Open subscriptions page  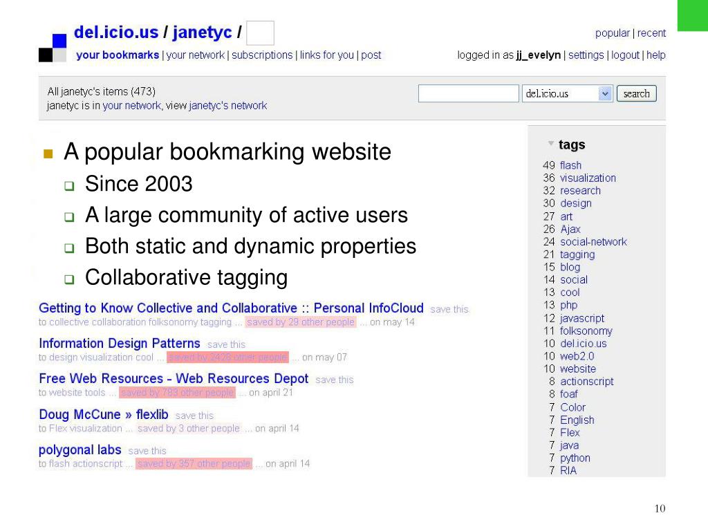click(262, 55)
